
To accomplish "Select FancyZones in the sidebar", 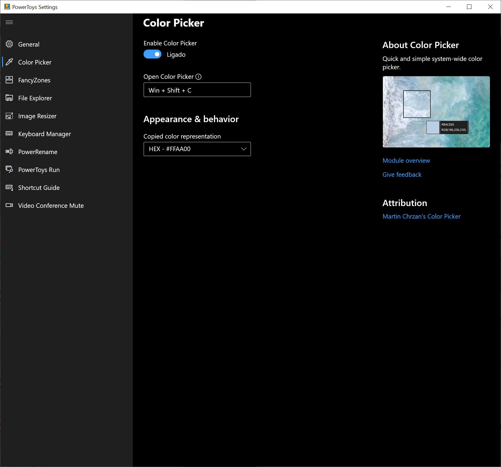I will (x=66, y=80).
